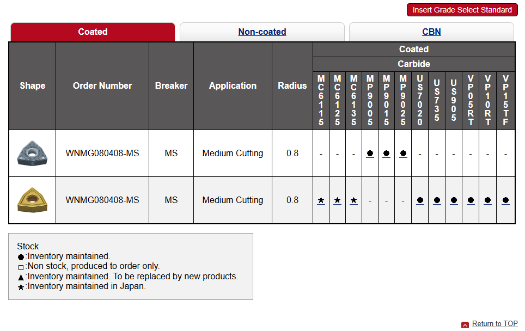Click Medium Cutting in the first row
Image resolution: width=525 pixels, height=331 pixels.
[x=233, y=154]
